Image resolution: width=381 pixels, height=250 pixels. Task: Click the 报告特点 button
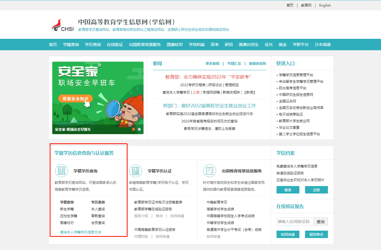[316, 234]
